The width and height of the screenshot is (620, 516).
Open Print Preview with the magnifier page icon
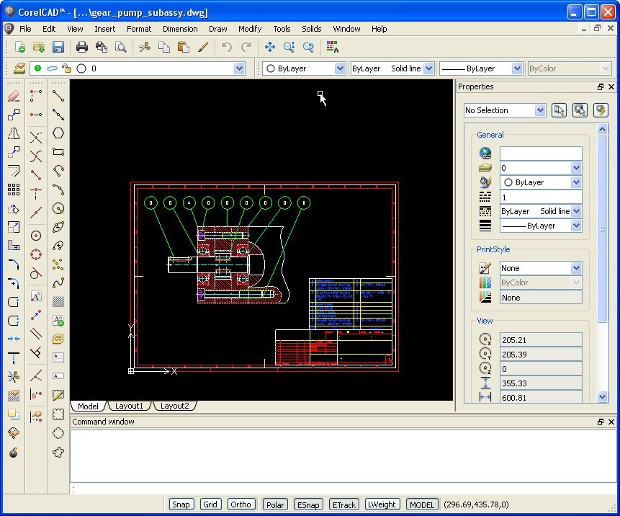click(x=120, y=47)
